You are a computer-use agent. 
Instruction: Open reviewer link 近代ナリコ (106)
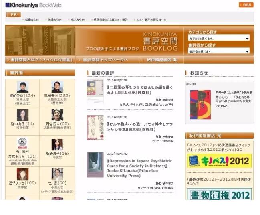coord(22,183)
